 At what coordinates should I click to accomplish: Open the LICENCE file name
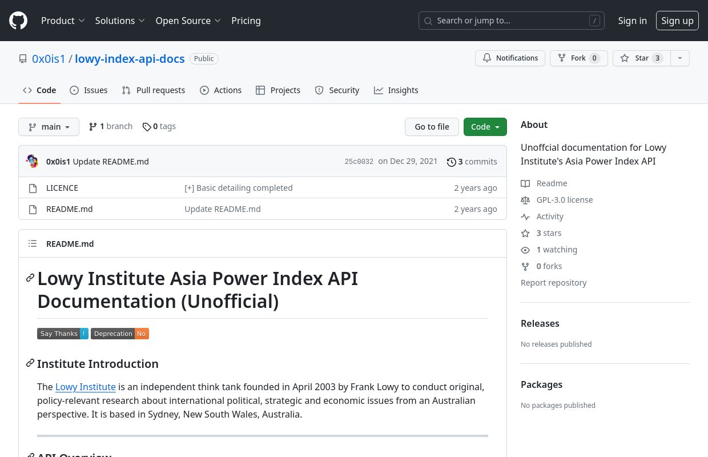coord(62,188)
